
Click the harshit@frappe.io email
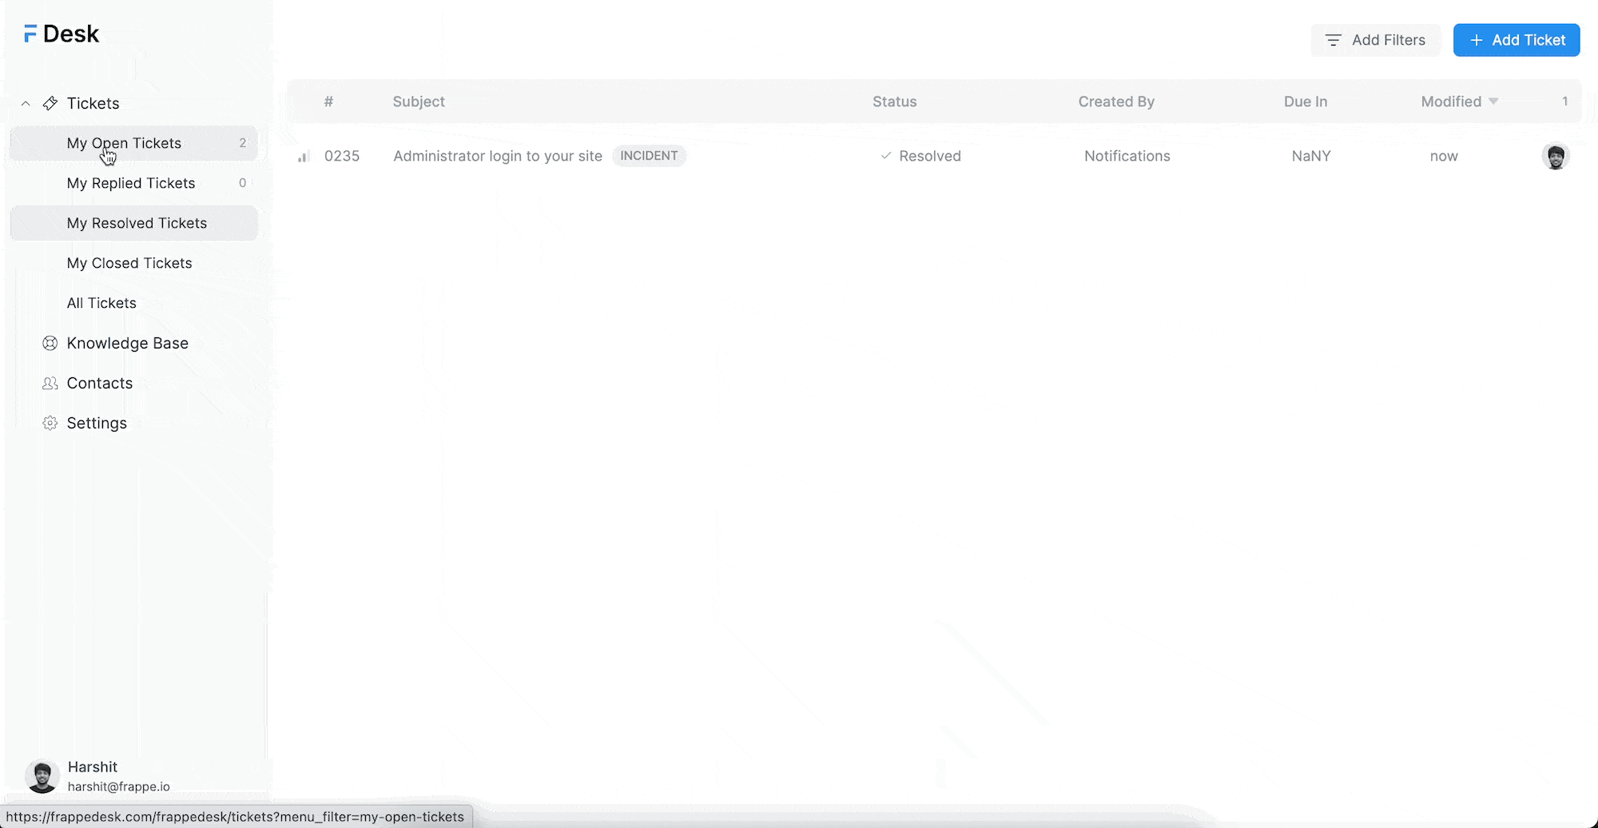(119, 786)
